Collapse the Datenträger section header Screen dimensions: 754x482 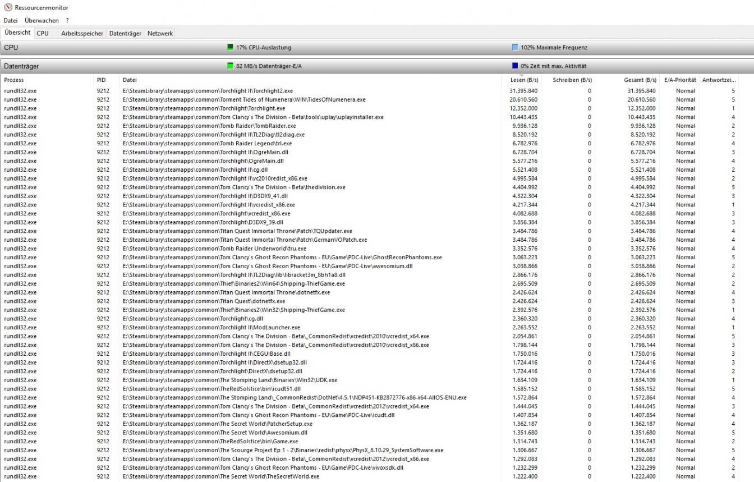tap(377, 66)
